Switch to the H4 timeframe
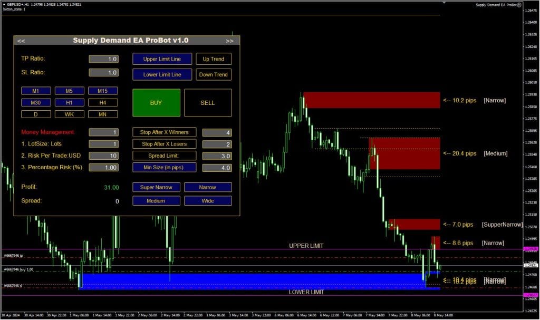Viewport: 540px width, 320px height. [x=103, y=102]
